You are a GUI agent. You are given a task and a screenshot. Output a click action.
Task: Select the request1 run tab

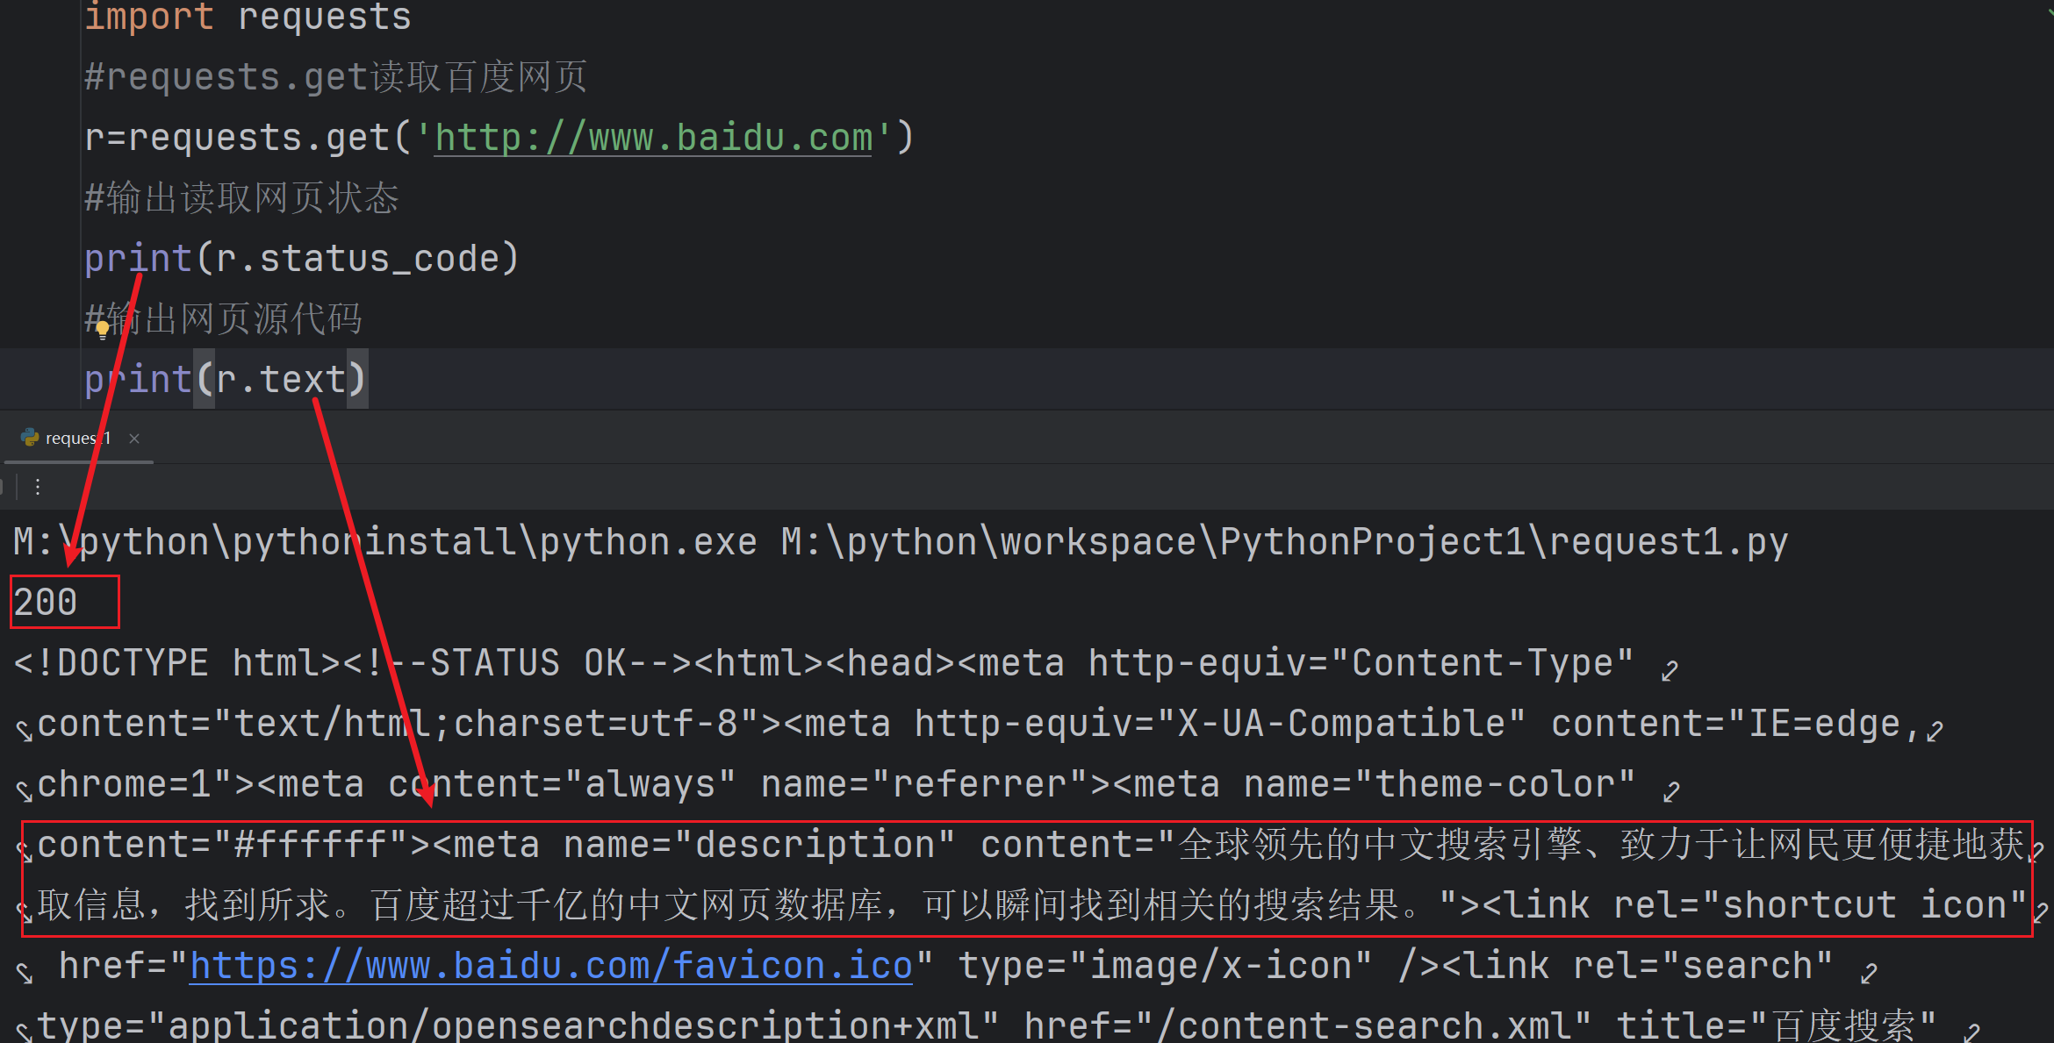coord(77,438)
